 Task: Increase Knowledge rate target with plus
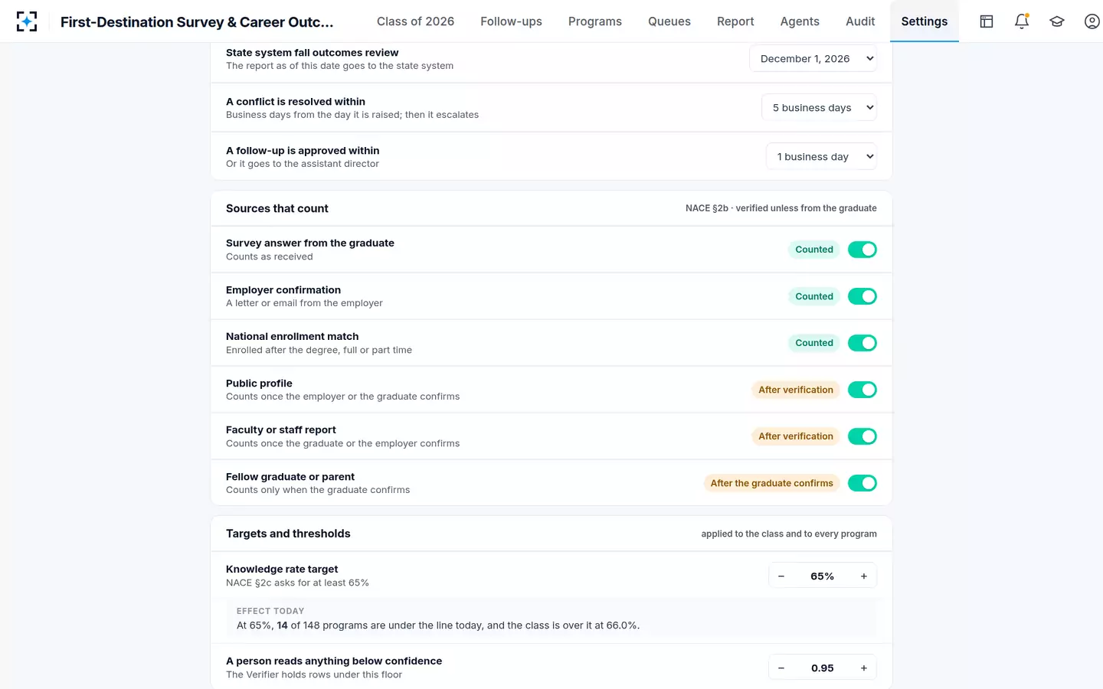point(863,576)
